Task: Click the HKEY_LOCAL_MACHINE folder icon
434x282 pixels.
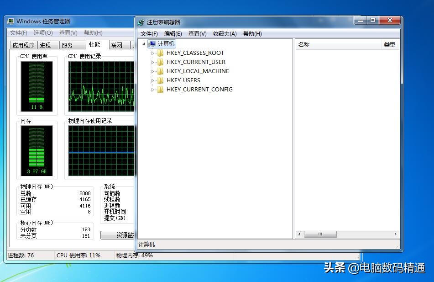Action: [x=160, y=71]
